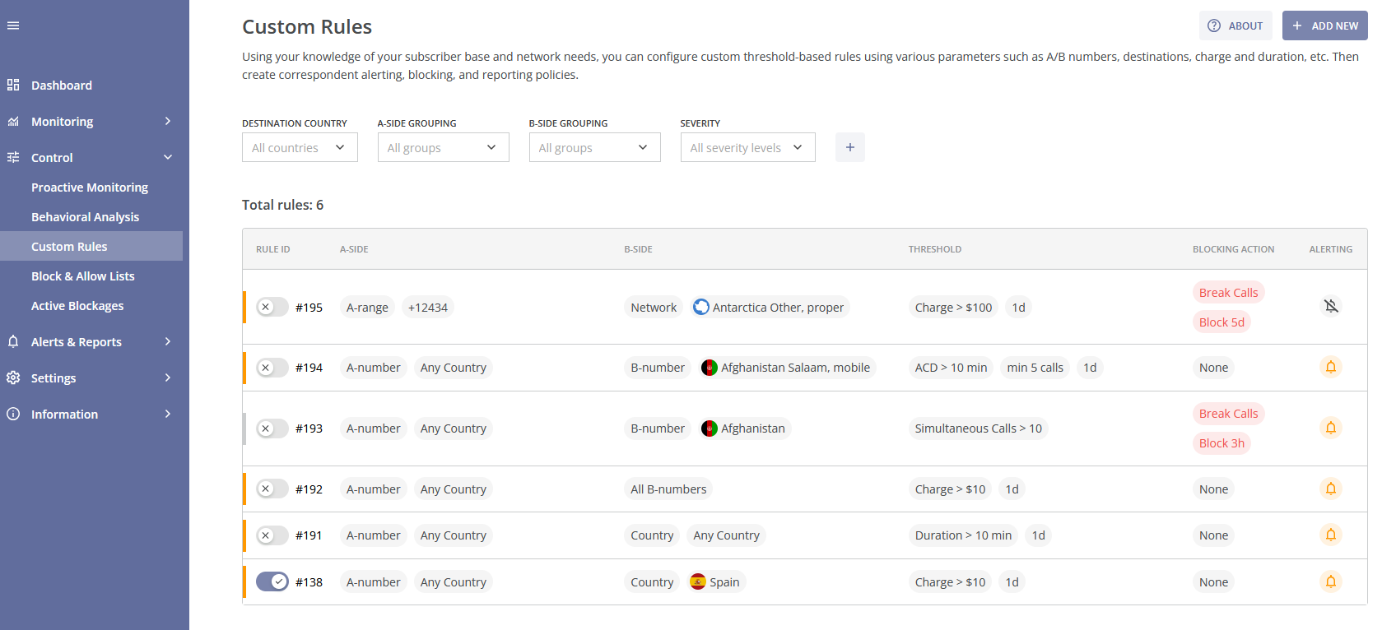Click the ABOUT button

click(1235, 25)
